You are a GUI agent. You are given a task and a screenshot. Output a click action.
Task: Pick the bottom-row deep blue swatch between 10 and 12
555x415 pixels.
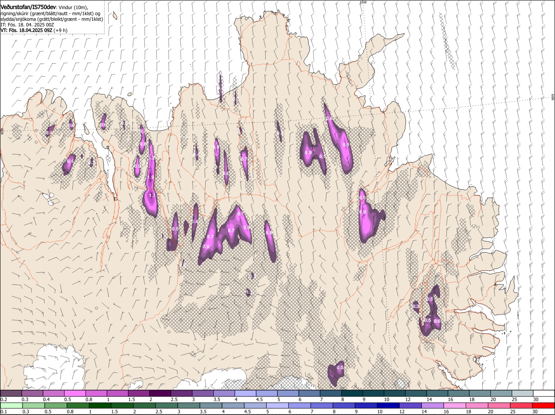tap(388, 405)
